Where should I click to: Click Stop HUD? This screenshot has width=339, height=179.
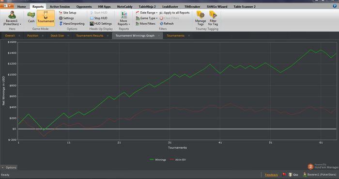click(x=99, y=18)
